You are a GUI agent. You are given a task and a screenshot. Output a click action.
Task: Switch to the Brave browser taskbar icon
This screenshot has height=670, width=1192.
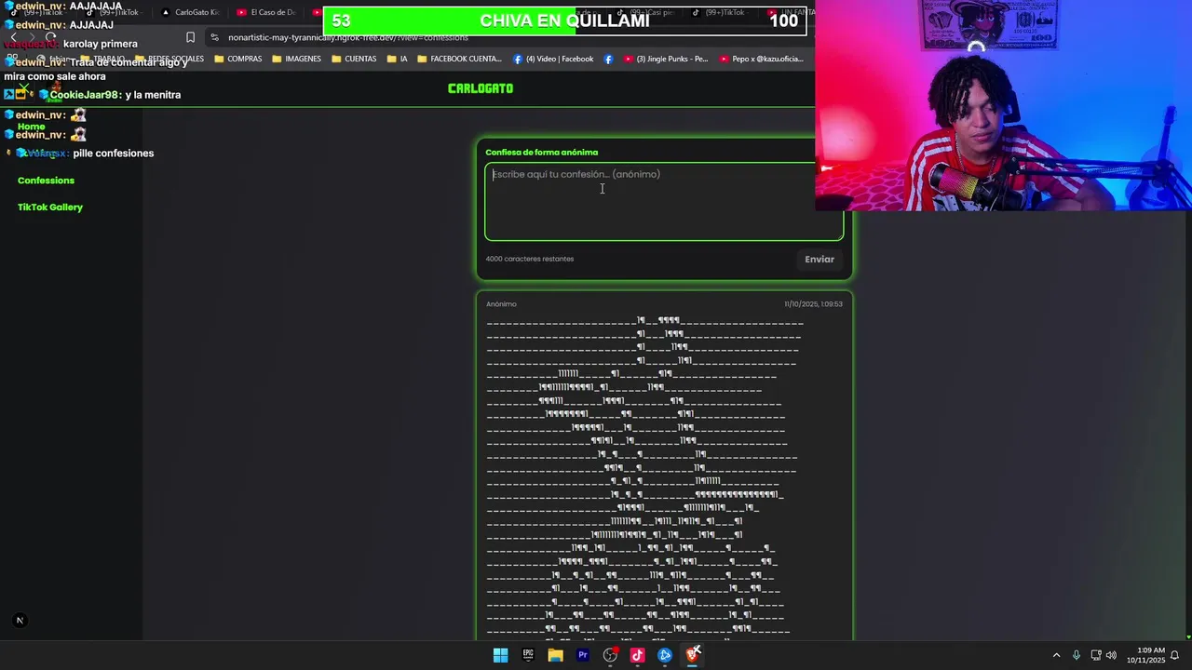click(692, 655)
